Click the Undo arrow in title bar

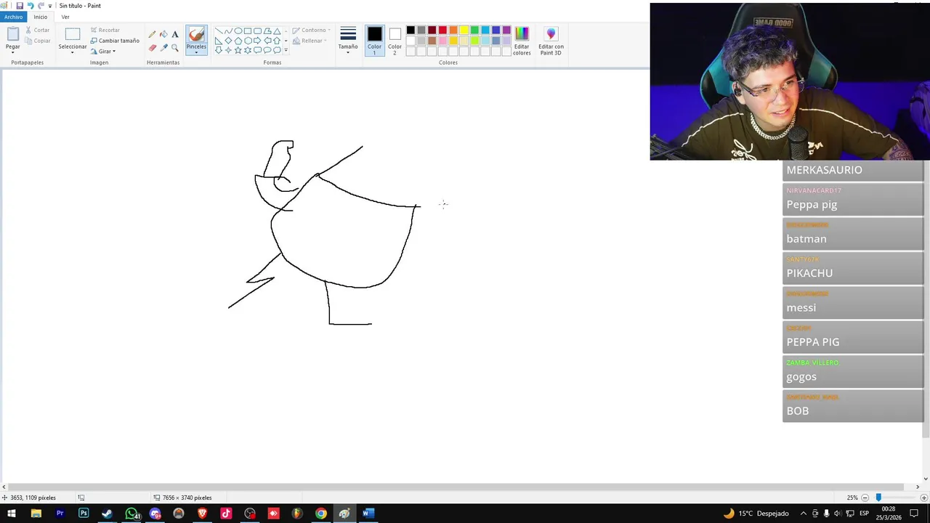[x=30, y=5]
